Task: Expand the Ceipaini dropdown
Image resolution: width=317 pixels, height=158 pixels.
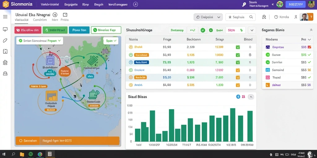Action: [x=208, y=17]
